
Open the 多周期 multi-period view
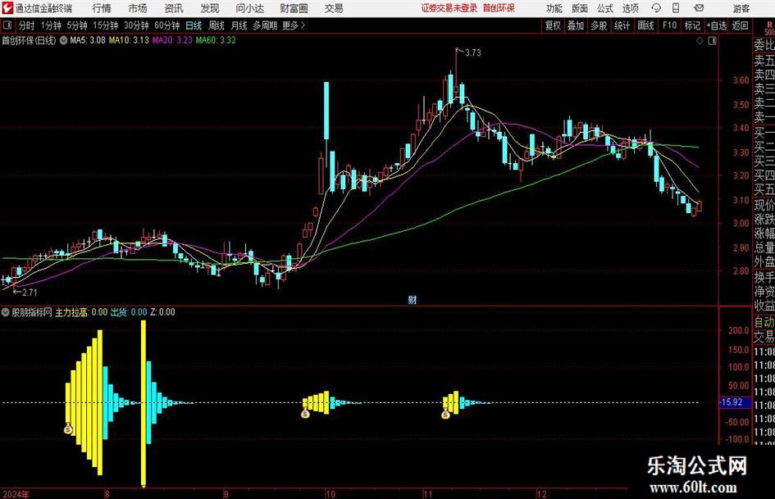click(265, 25)
